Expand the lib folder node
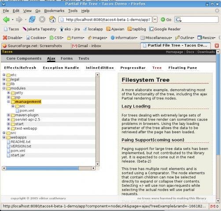This screenshot has height=211, width=221. pos(4,84)
